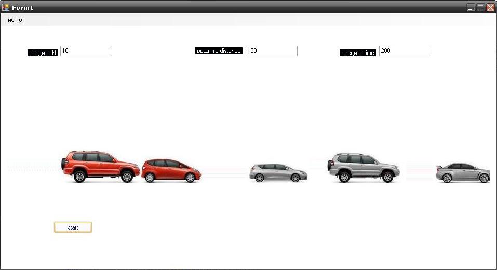Select the red SUV car image

pos(101,167)
